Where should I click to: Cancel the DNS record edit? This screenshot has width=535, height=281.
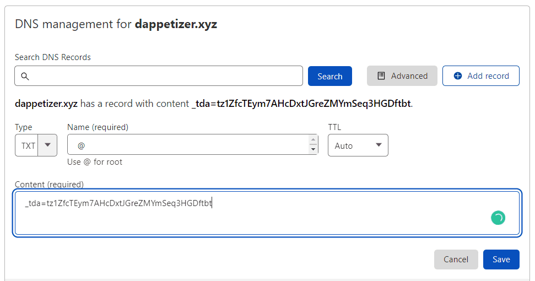[456, 259]
